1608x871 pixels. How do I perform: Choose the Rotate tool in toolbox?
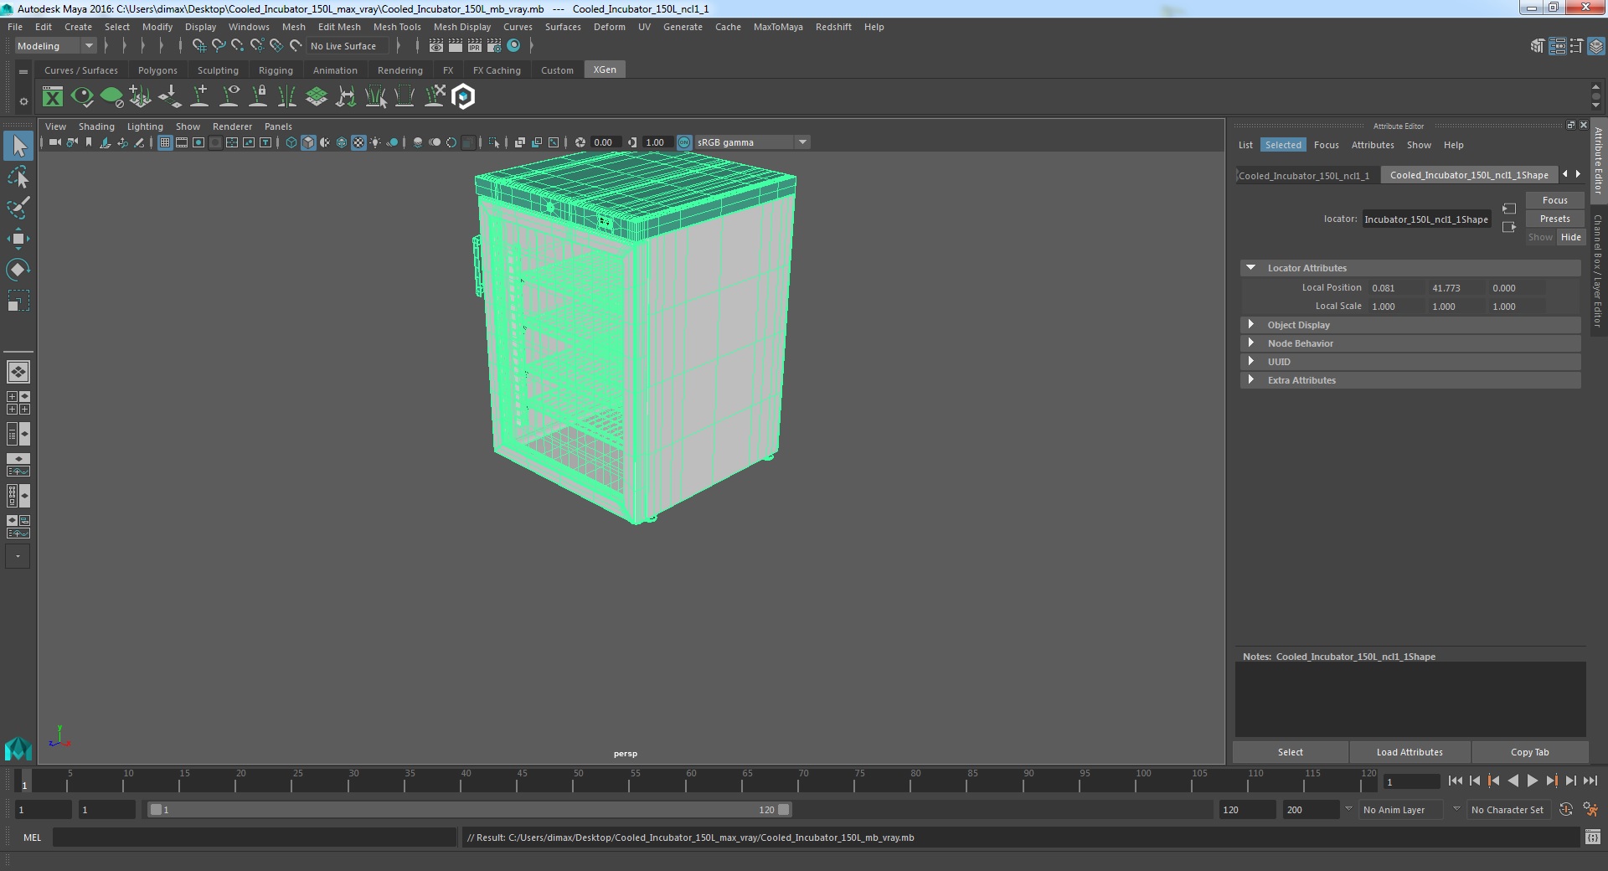(18, 269)
